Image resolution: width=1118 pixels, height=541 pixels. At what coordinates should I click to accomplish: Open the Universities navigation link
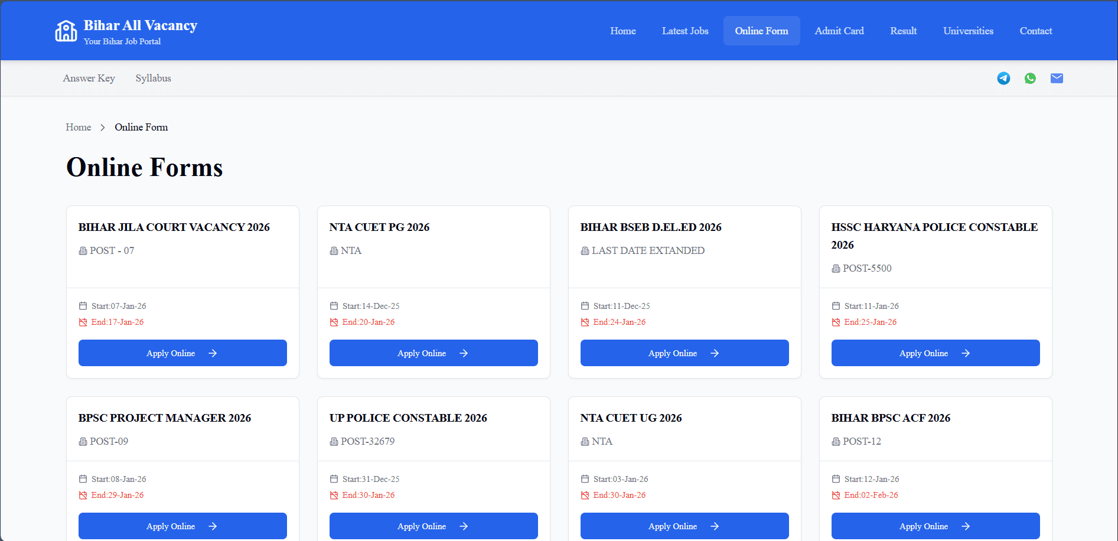(x=968, y=31)
